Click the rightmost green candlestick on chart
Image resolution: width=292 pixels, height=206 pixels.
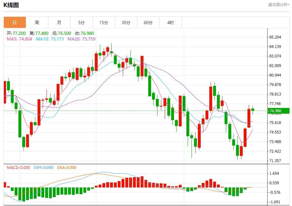[253, 110]
